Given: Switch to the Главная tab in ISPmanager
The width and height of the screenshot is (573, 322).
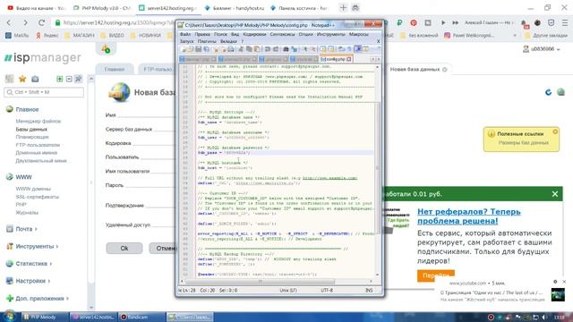Looking at the screenshot, I should pos(115,69).
